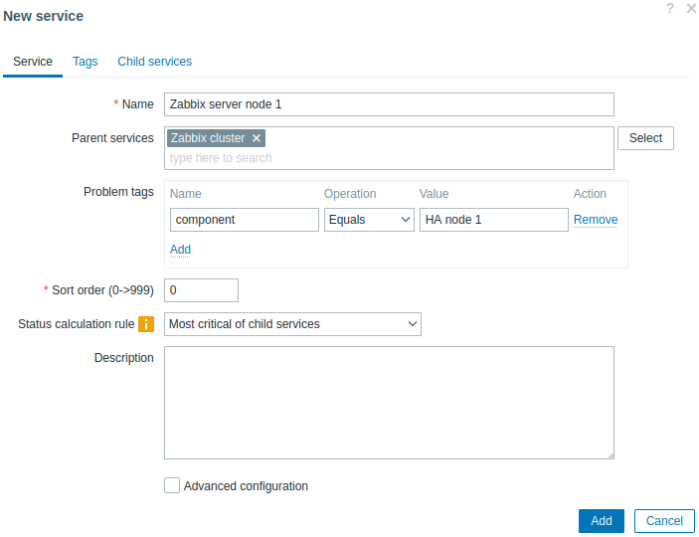Show the Status calculation rule info icon
The image size is (699, 537).
(146, 324)
